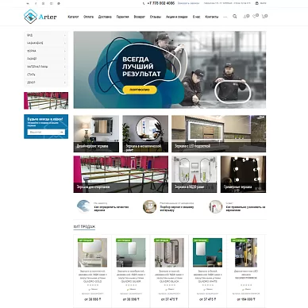
Task: Click round icon for mirror care article
Action: [215, 206]
